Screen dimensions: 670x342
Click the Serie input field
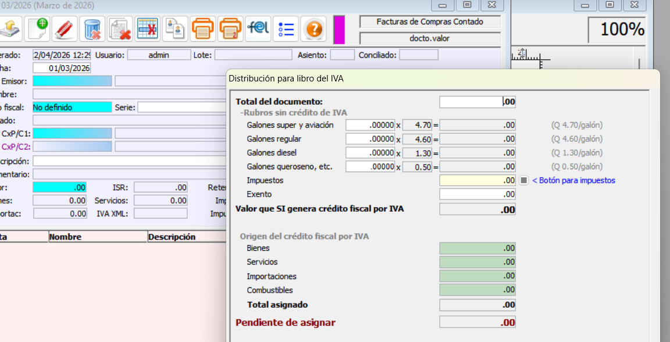[181, 107]
